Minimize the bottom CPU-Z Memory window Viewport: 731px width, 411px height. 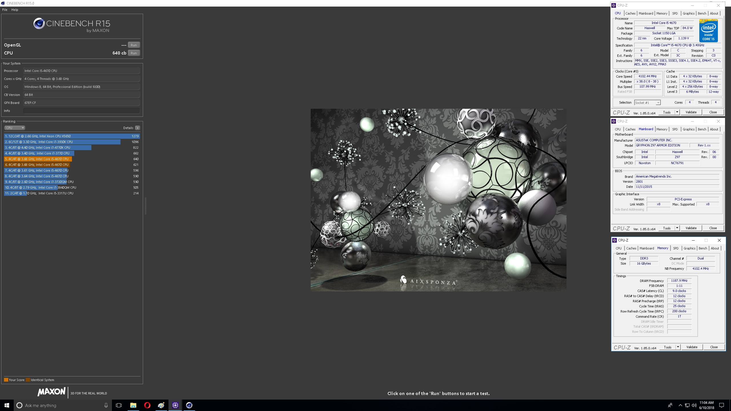click(693, 240)
